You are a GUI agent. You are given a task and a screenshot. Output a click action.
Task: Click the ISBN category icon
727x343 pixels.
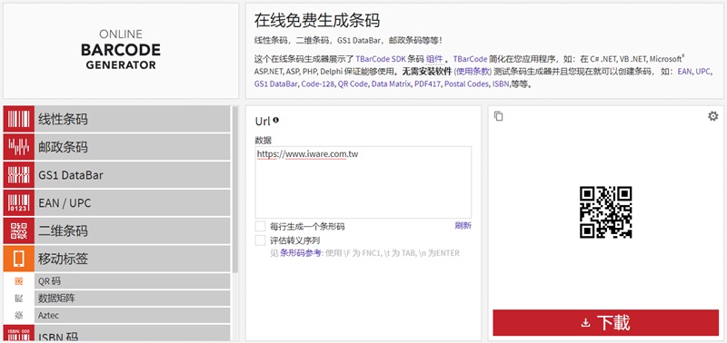coord(19,333)
